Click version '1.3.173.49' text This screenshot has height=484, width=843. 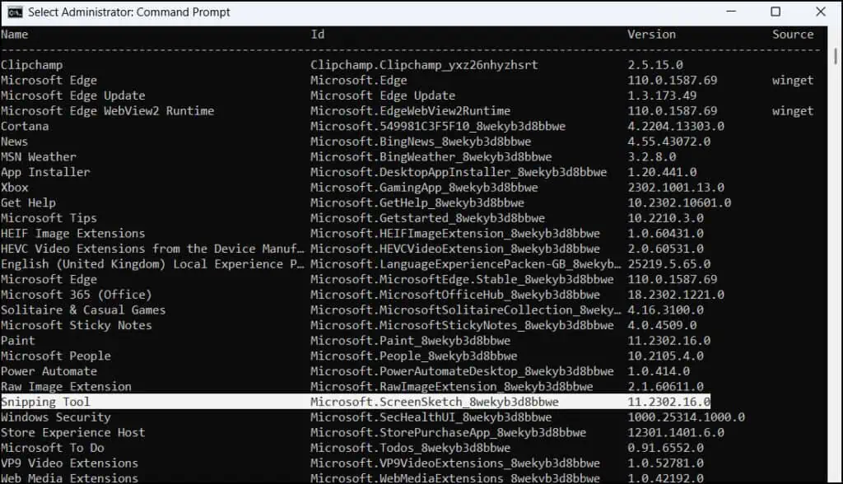pyautogui.click(x=662, y=95)
